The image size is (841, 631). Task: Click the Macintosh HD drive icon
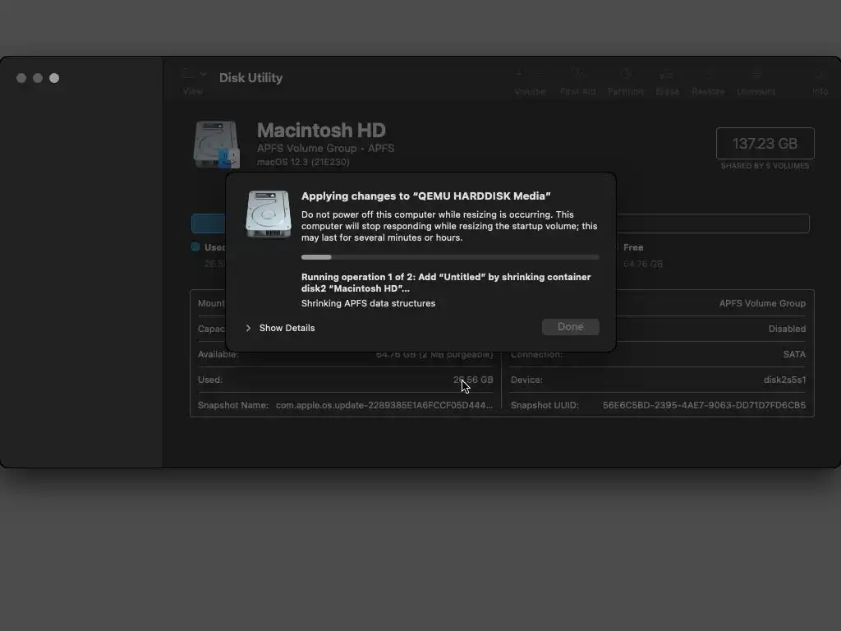pyautogui.click(x=217, y=145)
